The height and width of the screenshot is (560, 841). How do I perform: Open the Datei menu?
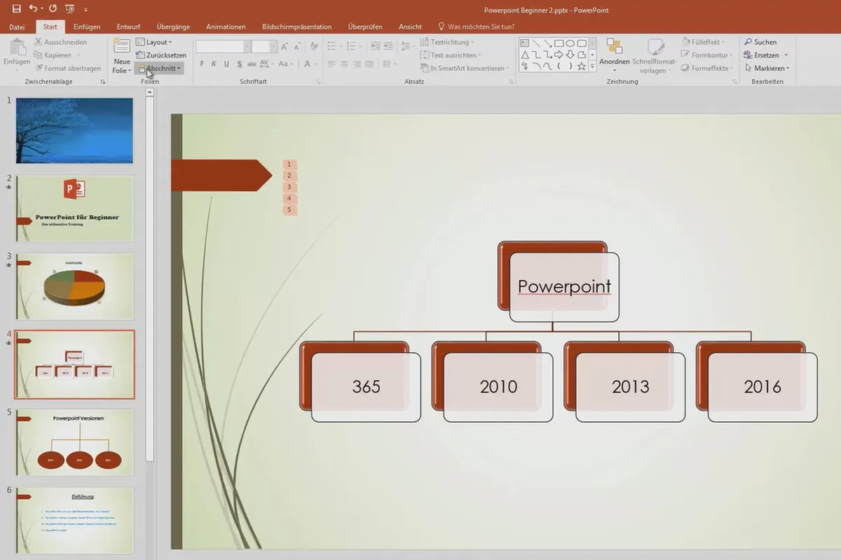17,27
